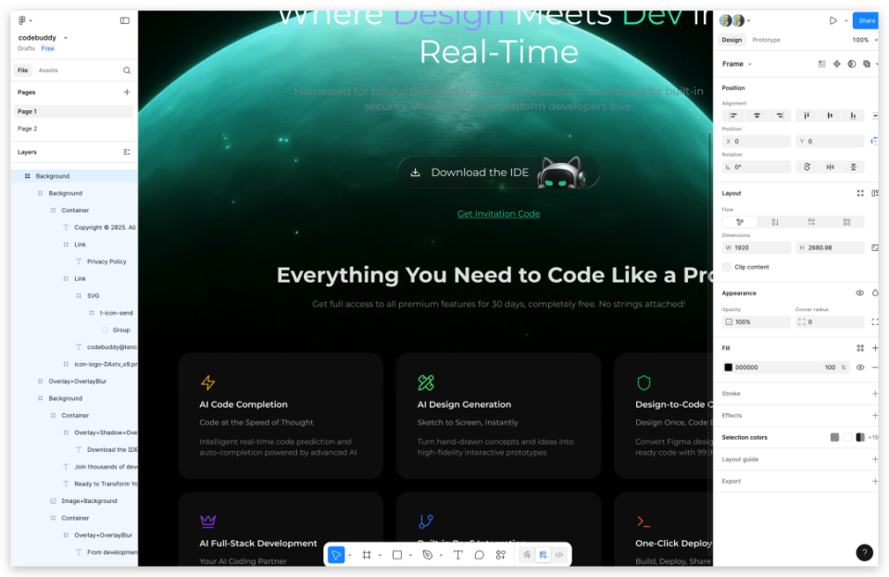Toggle the sidebar panel layout icon
The image size is (889, 577).
pyautogui.click(x=125, y=20)
